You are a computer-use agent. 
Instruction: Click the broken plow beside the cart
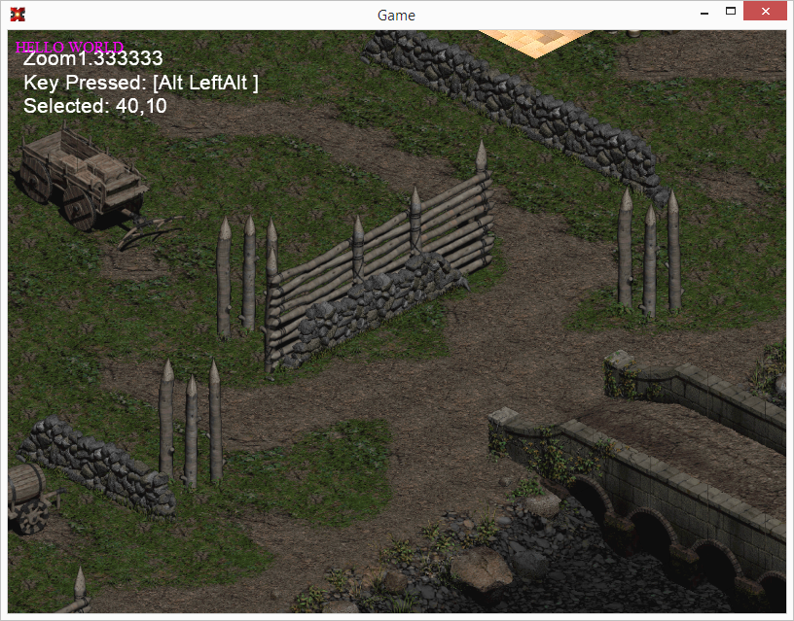pyautogui.click(x=150, y=231)
